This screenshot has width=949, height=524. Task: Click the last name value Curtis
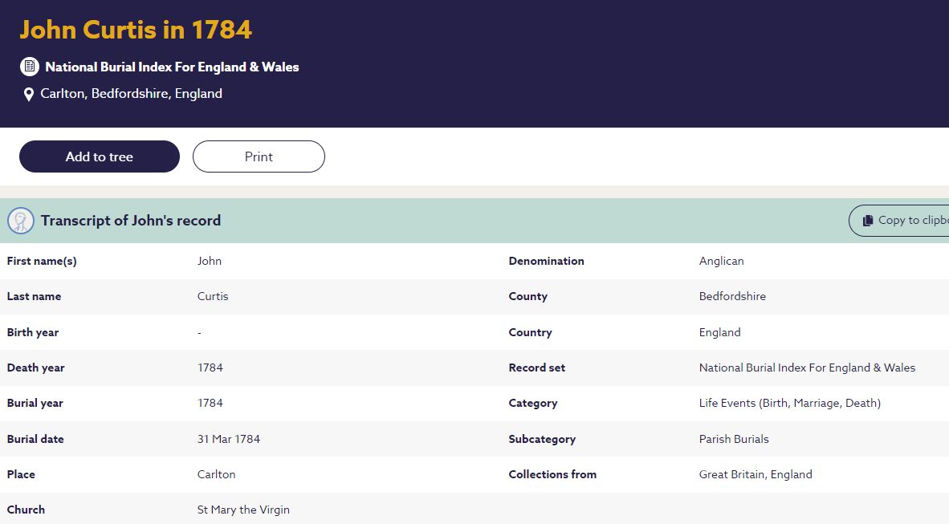(x=213, y=296)
